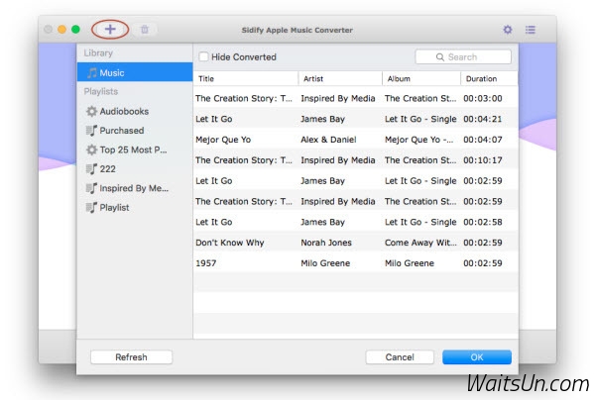Click the playlist icon beside Purchased

pyautogui.click(x=91, y=131)
